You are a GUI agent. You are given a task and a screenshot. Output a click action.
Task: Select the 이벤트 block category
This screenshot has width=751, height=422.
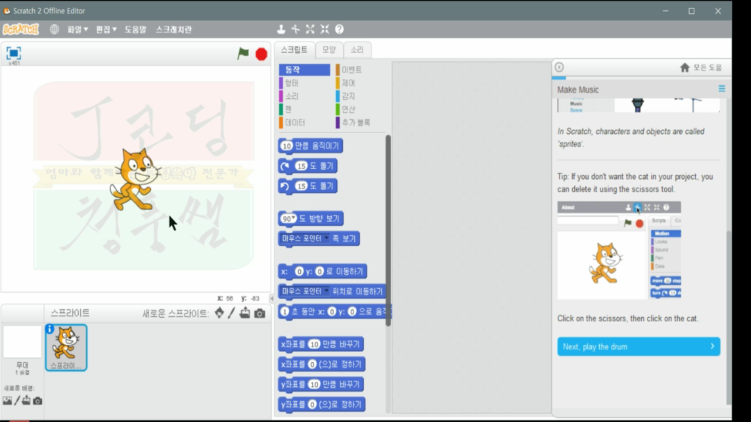360,70
